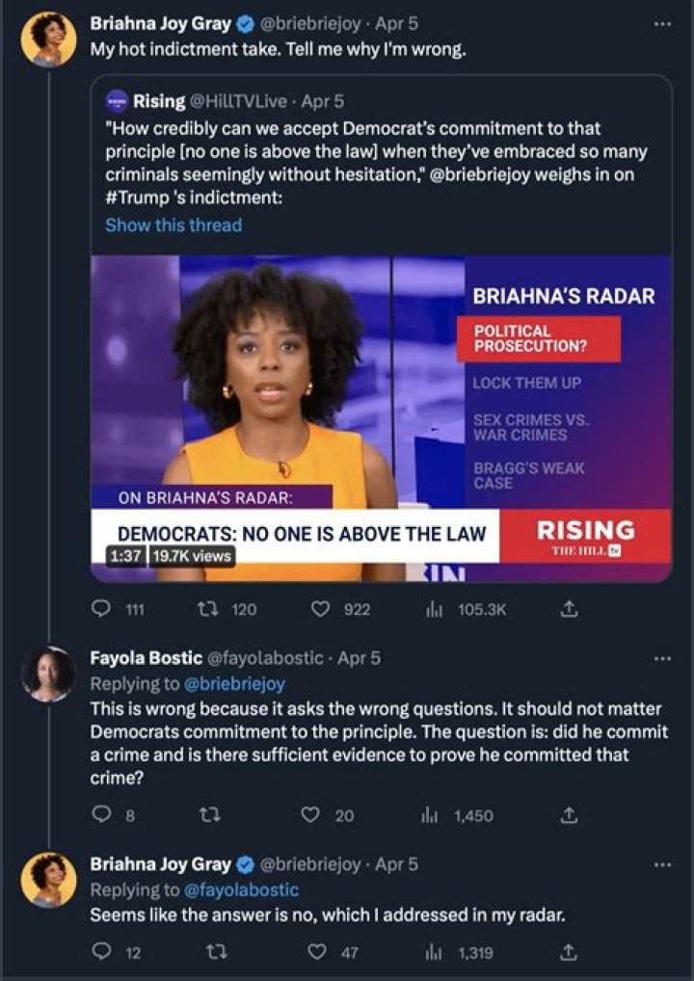Reply to Briahna's hot indictment take tweet
The image size is (694, 981).
point(100,609)
